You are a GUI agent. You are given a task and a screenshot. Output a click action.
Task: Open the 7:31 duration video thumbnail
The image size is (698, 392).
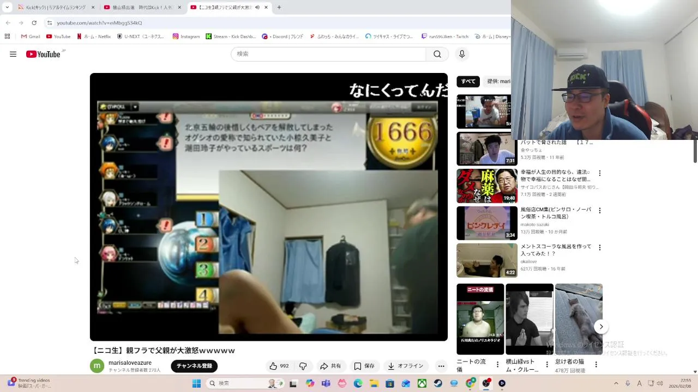coord(487,149)
